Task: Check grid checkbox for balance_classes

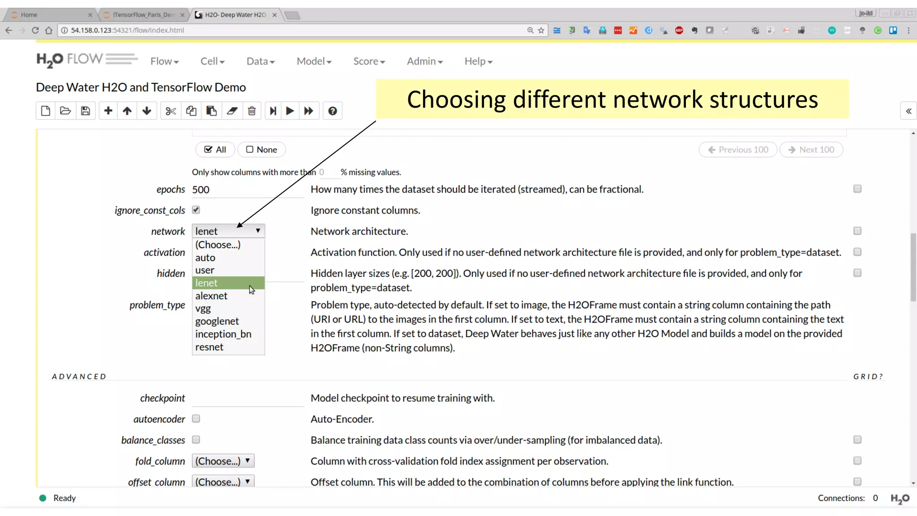Action: click(857, 439)
